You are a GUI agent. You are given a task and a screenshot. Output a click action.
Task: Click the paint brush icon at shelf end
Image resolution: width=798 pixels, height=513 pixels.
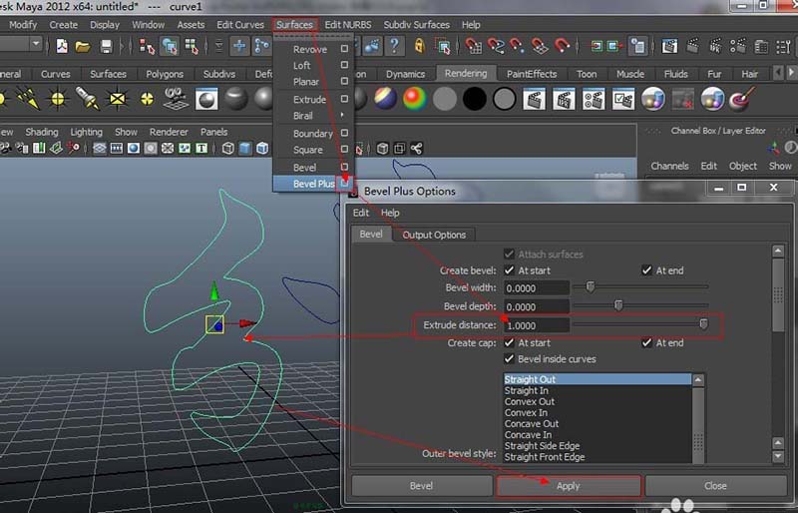click(741, 98)
